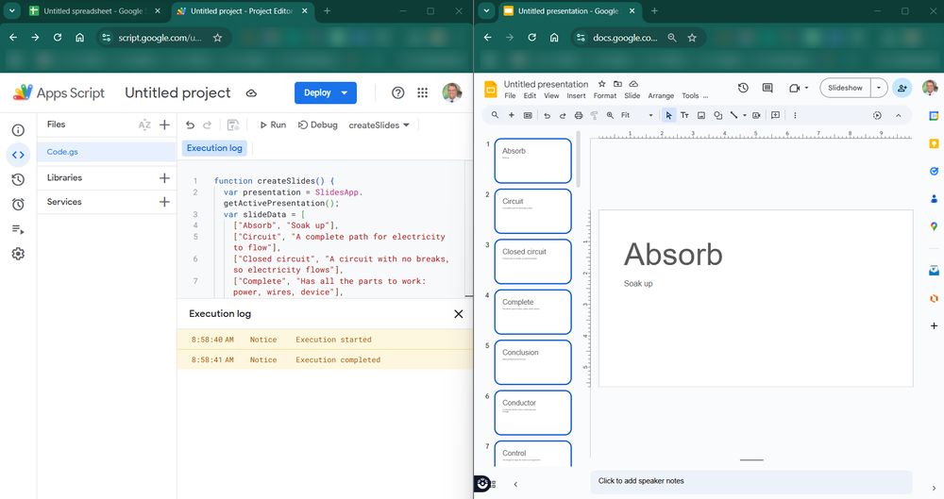Search the menus in Slides toolbar
944x499 pixels.
click(x=495, y=115)
